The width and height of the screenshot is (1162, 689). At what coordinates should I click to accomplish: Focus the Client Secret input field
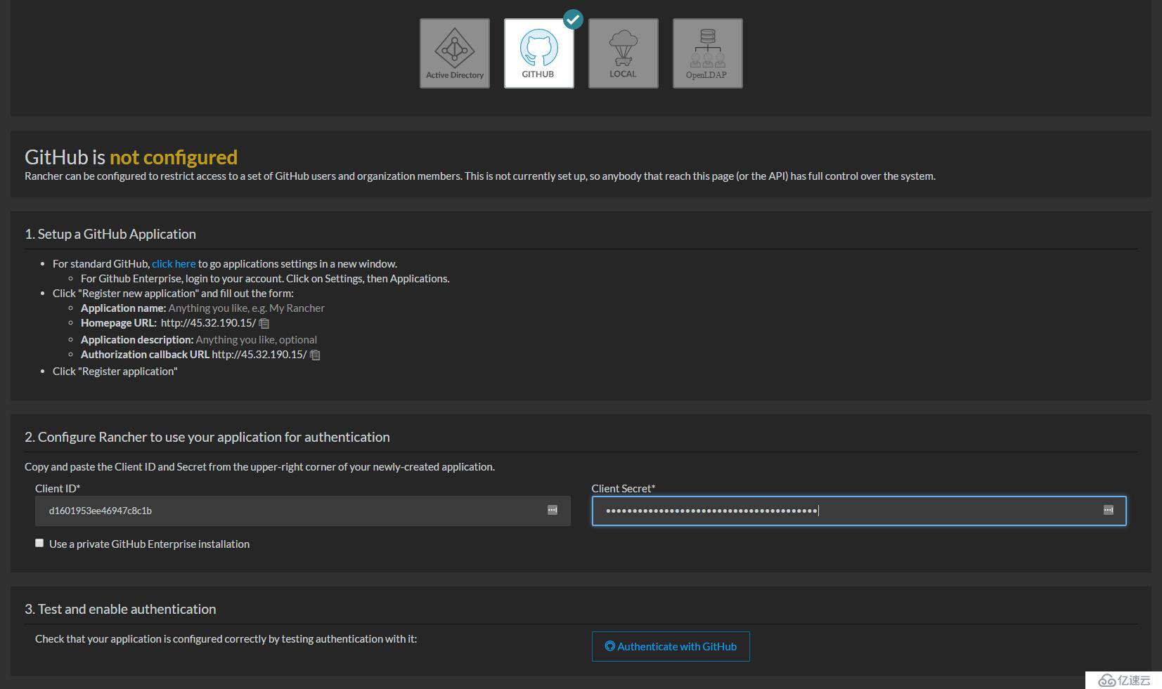coord(859,511)
